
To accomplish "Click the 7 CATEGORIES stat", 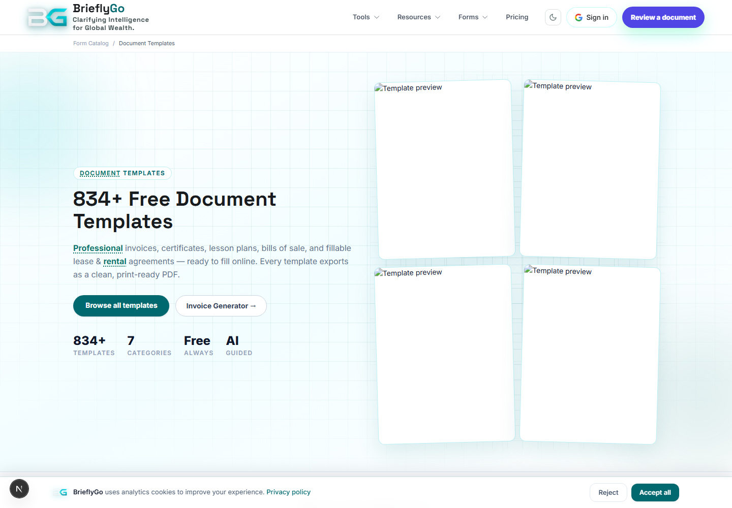I will (x=149, y=345).
